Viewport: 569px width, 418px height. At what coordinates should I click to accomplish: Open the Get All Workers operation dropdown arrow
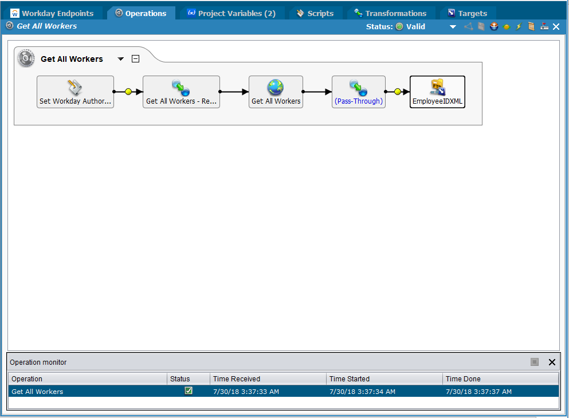[x=120, y=59]
